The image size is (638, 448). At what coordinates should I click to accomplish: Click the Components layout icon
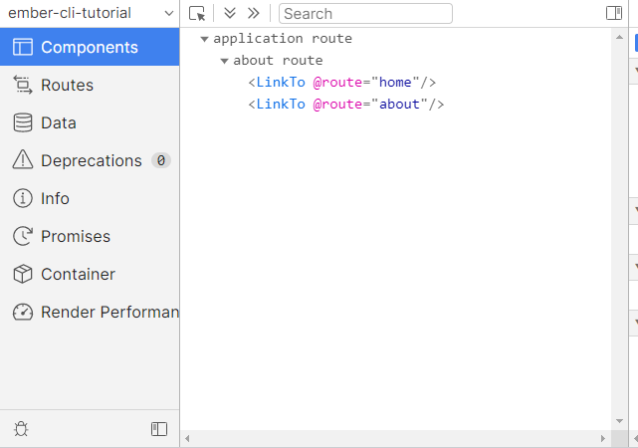coord(23,47)
